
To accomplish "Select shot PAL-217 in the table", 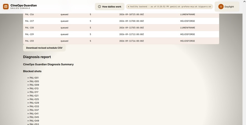I will pyautogui.click(x=30, y=21).
